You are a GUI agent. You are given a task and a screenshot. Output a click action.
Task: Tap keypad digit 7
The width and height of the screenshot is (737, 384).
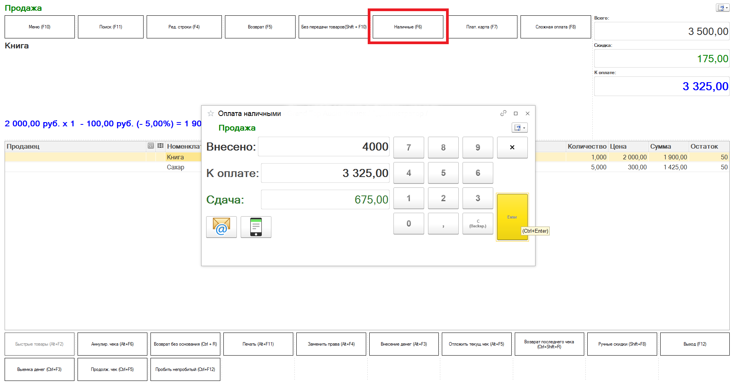point(409,147)
